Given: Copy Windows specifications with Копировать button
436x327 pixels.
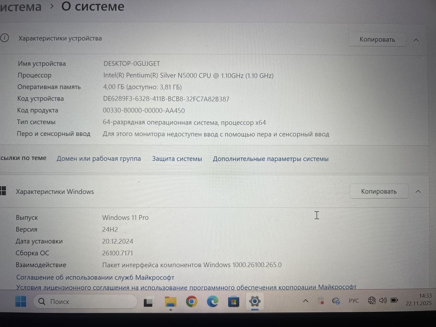Looking at the screenshot, I should (379, 192).
